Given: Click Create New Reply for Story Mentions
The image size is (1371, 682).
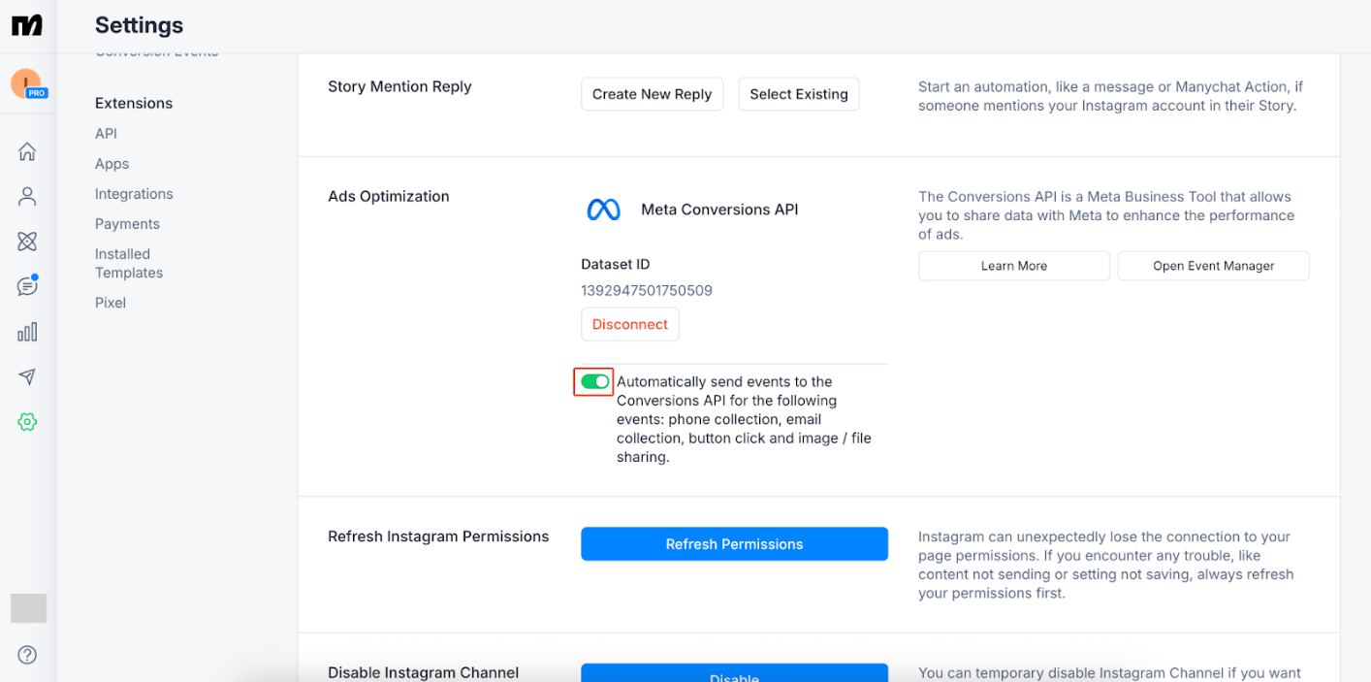Looking at the screenshot, I should pyautogui.click(x=652, y=94).
